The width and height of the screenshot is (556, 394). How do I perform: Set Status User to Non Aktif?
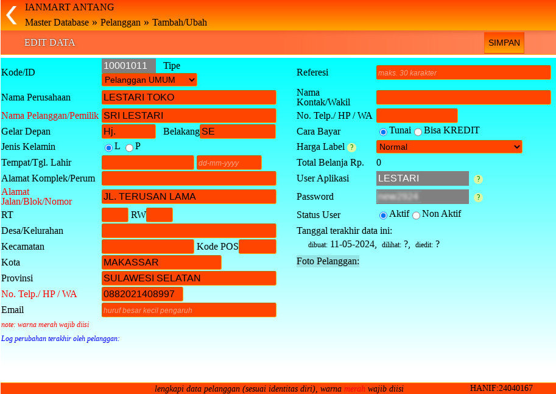point(416,215)
